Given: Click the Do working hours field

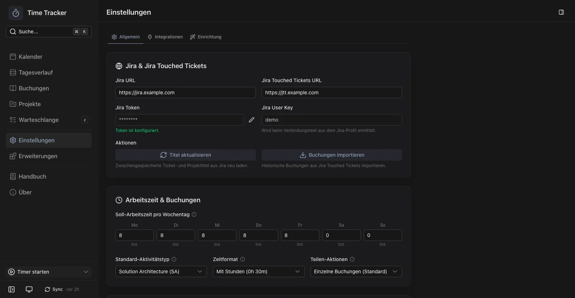Looking at the screenshot, I should coord(259,235).
